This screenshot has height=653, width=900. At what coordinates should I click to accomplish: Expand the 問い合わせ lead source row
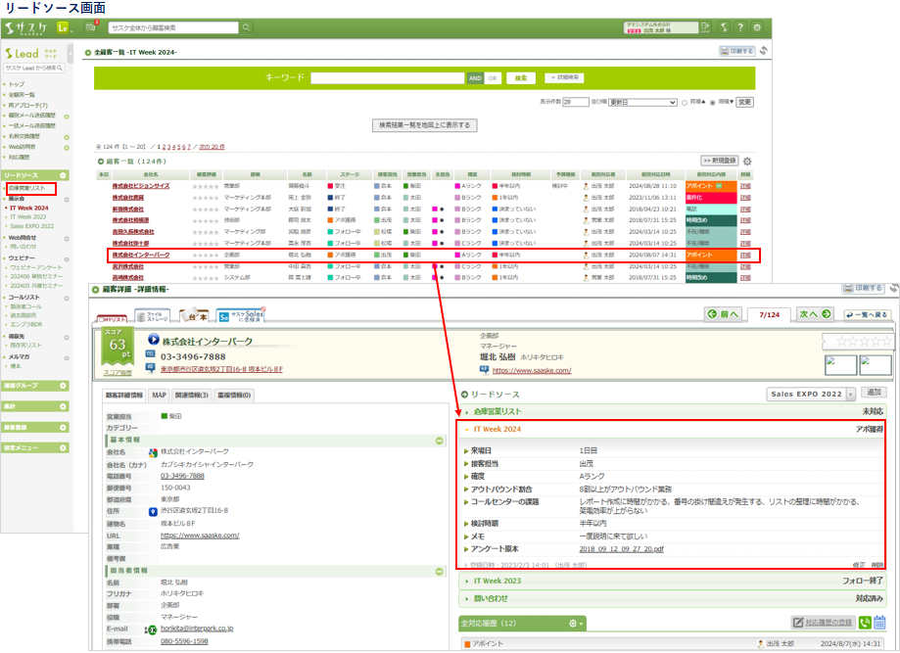pos(672,598)
